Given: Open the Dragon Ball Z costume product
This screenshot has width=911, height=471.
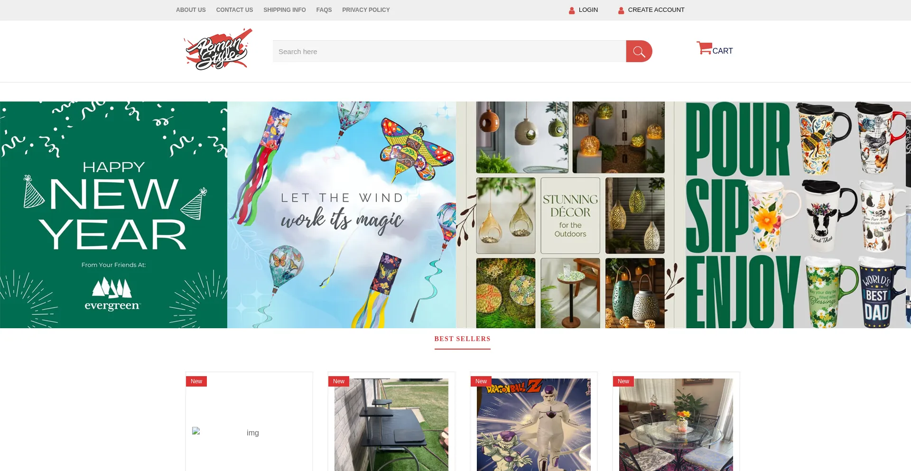Looking at the screenshot, I should (534, 425).
